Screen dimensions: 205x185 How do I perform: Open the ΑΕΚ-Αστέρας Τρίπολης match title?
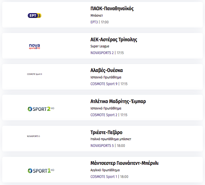[x=114, y=40]
